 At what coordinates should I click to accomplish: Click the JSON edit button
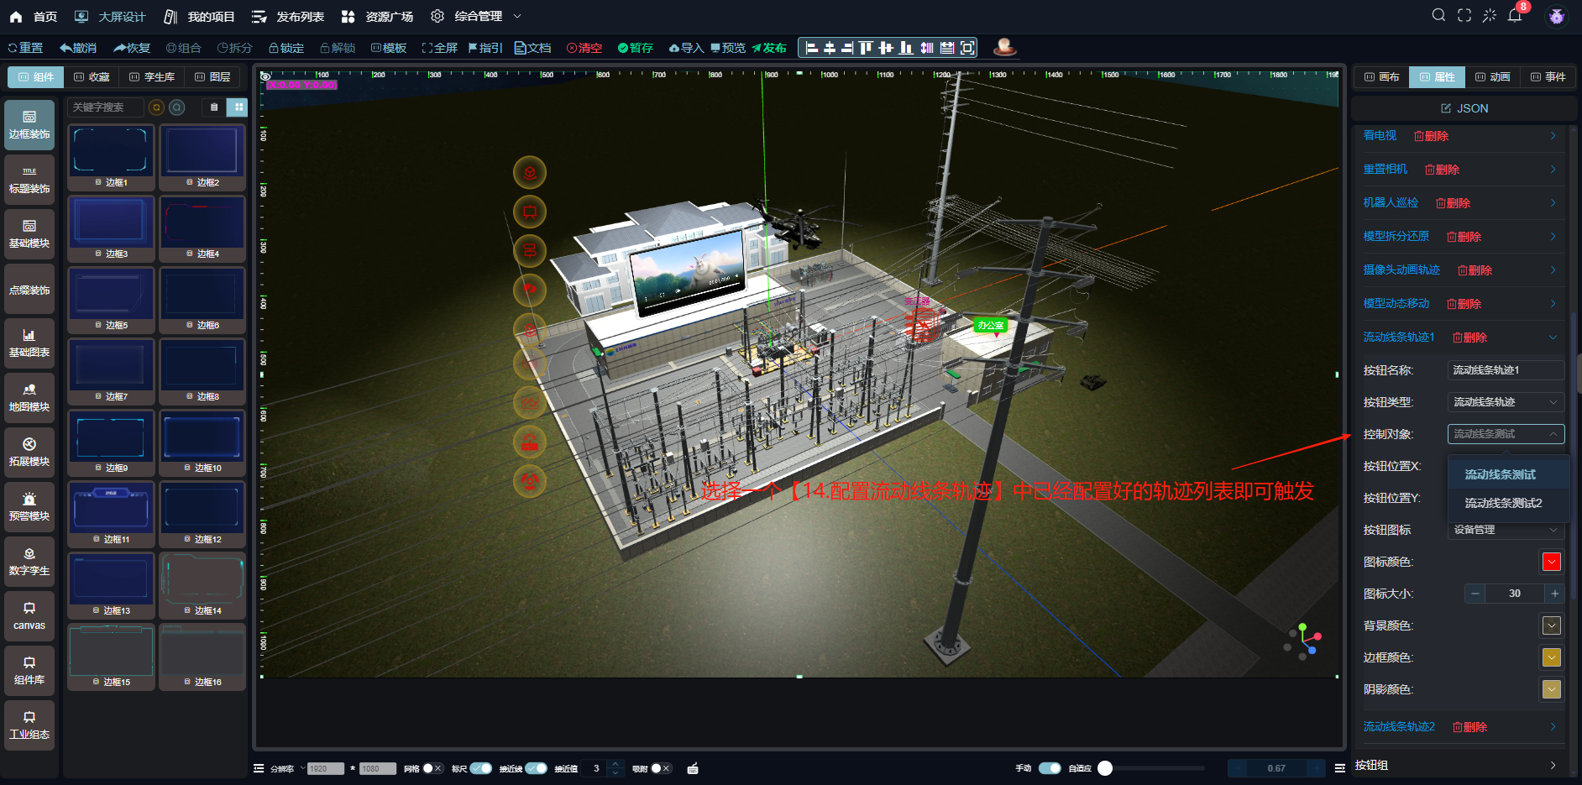[1464, 108]
